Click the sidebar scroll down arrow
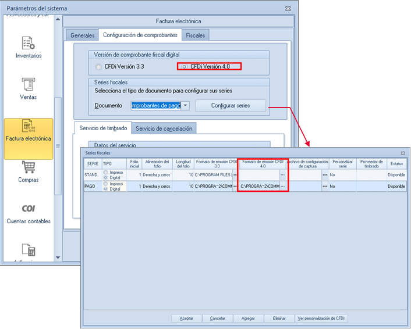This screenshot has height=329, width=411. tap(58, 258)
